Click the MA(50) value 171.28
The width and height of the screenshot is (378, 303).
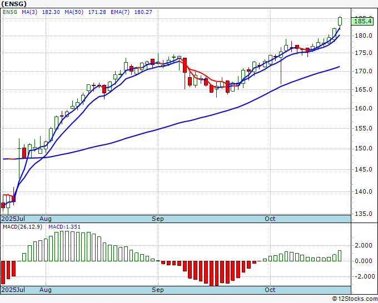click(x=97, y=12)
